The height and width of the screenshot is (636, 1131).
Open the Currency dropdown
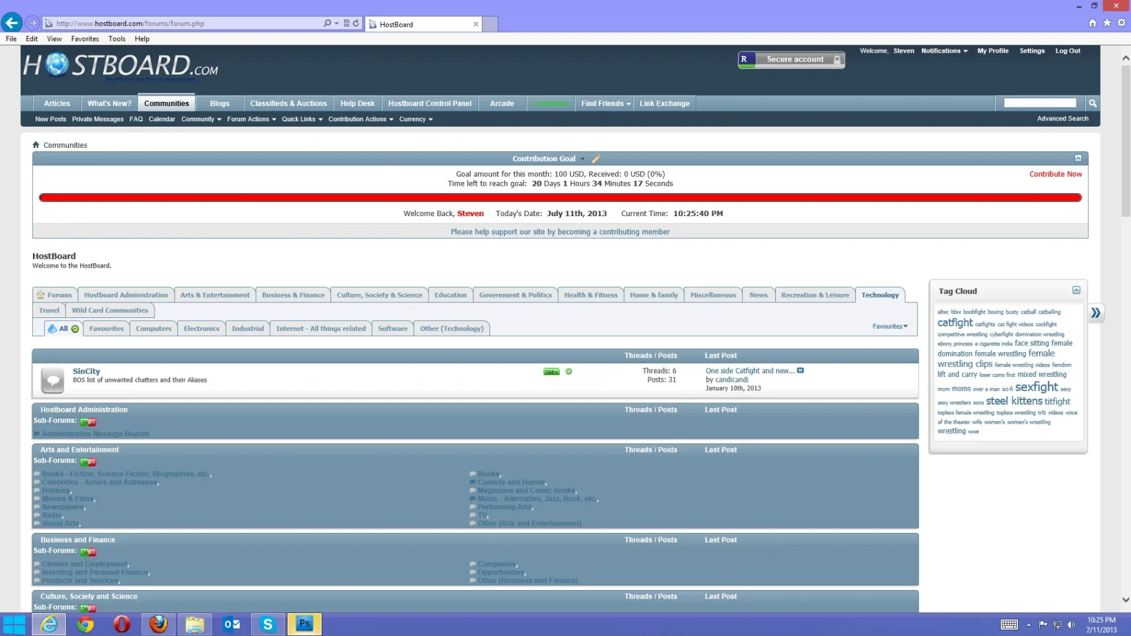click(416, 119)
